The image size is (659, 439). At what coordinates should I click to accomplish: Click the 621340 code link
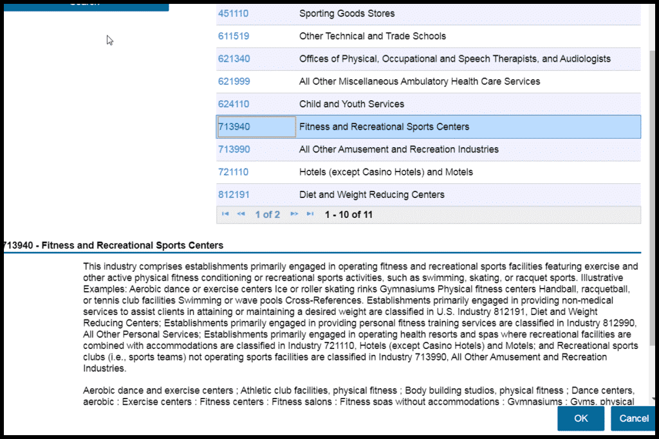click(234, 58)
